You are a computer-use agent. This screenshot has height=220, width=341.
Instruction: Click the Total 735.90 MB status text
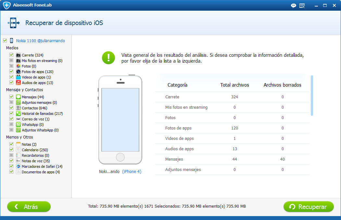[x=167, y=206]
